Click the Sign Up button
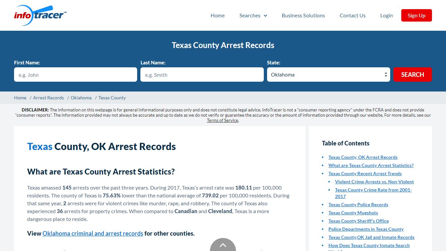446x251 pixels. point(416,15)
